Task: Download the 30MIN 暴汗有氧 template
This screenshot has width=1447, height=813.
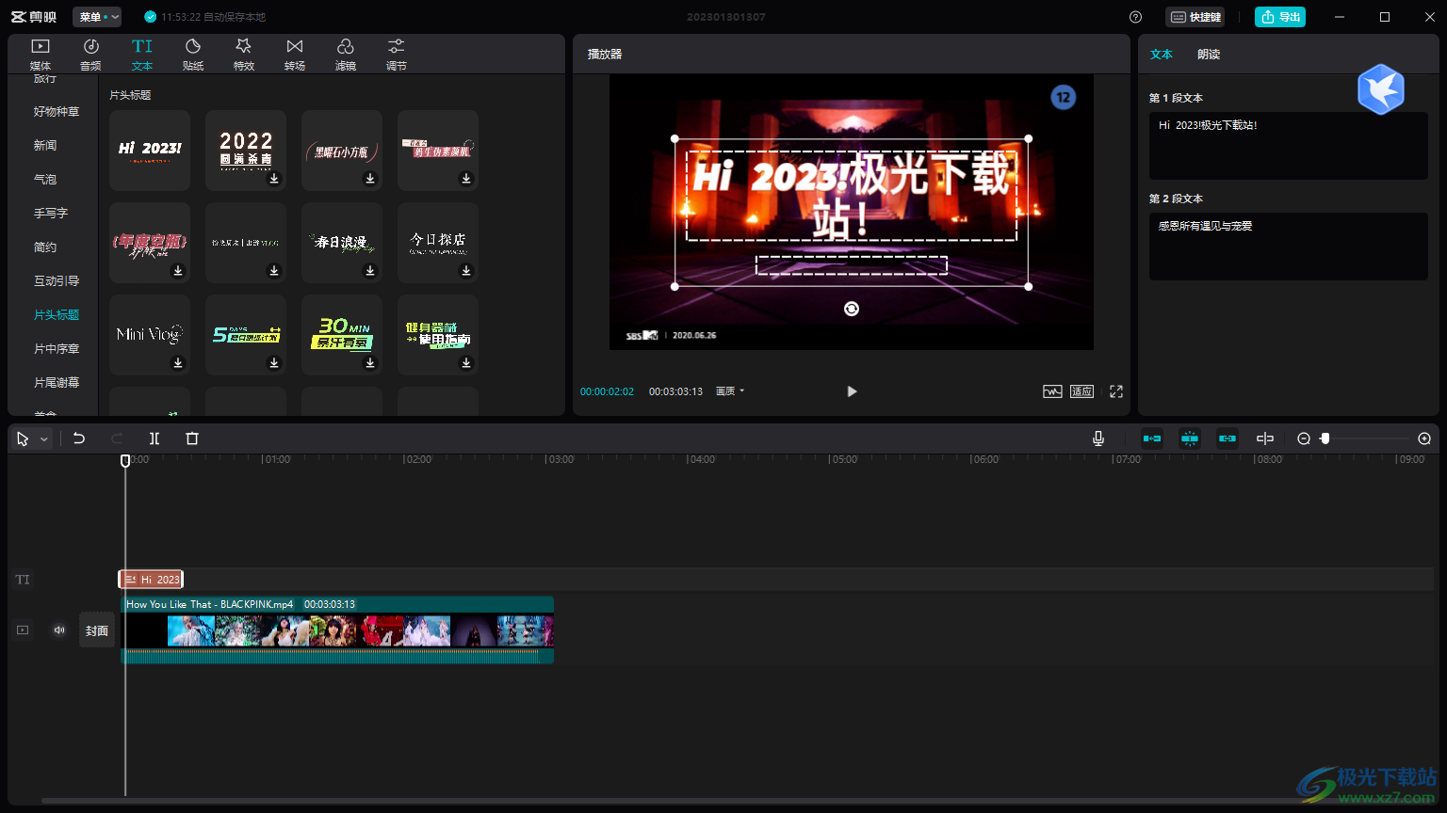Action: coord(370,363)
